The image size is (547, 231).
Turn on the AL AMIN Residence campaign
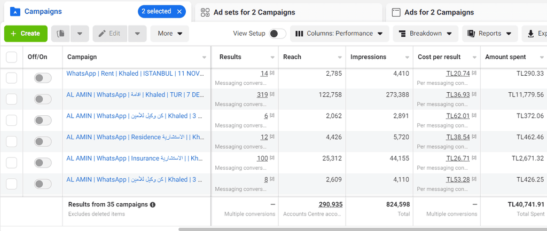(x=43, y=141)
